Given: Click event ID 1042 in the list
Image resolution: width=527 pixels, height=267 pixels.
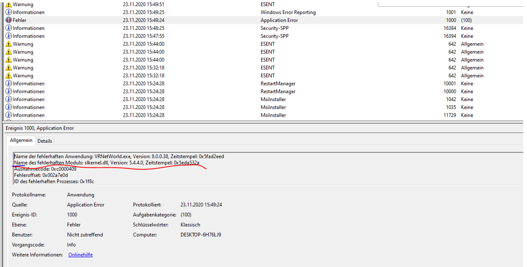Looking at the screenshot, I should 451,99.
